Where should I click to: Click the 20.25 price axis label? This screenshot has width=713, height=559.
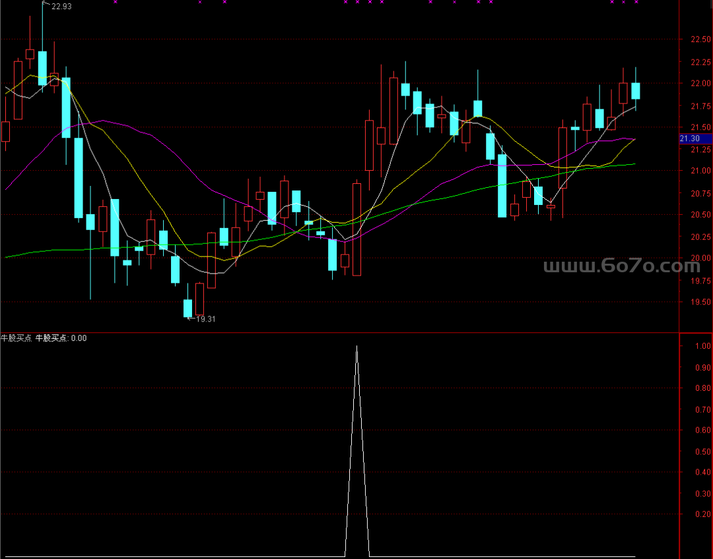point(700,237)
